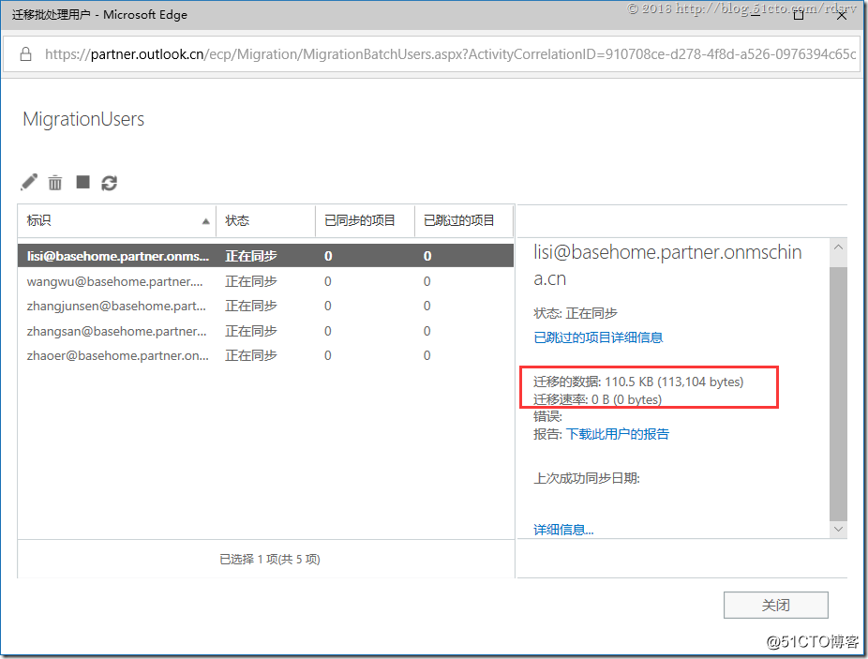Select the lisi@basehome.partner.onms... row
This screenshot has width=868, height=659.
(265, 256)
